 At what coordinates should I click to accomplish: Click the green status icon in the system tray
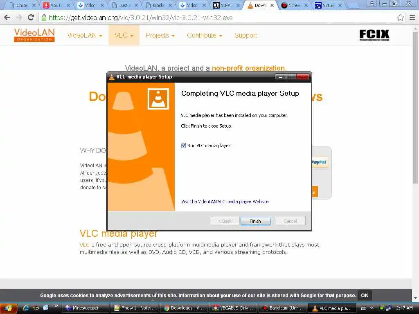click(x=382, y=308)
